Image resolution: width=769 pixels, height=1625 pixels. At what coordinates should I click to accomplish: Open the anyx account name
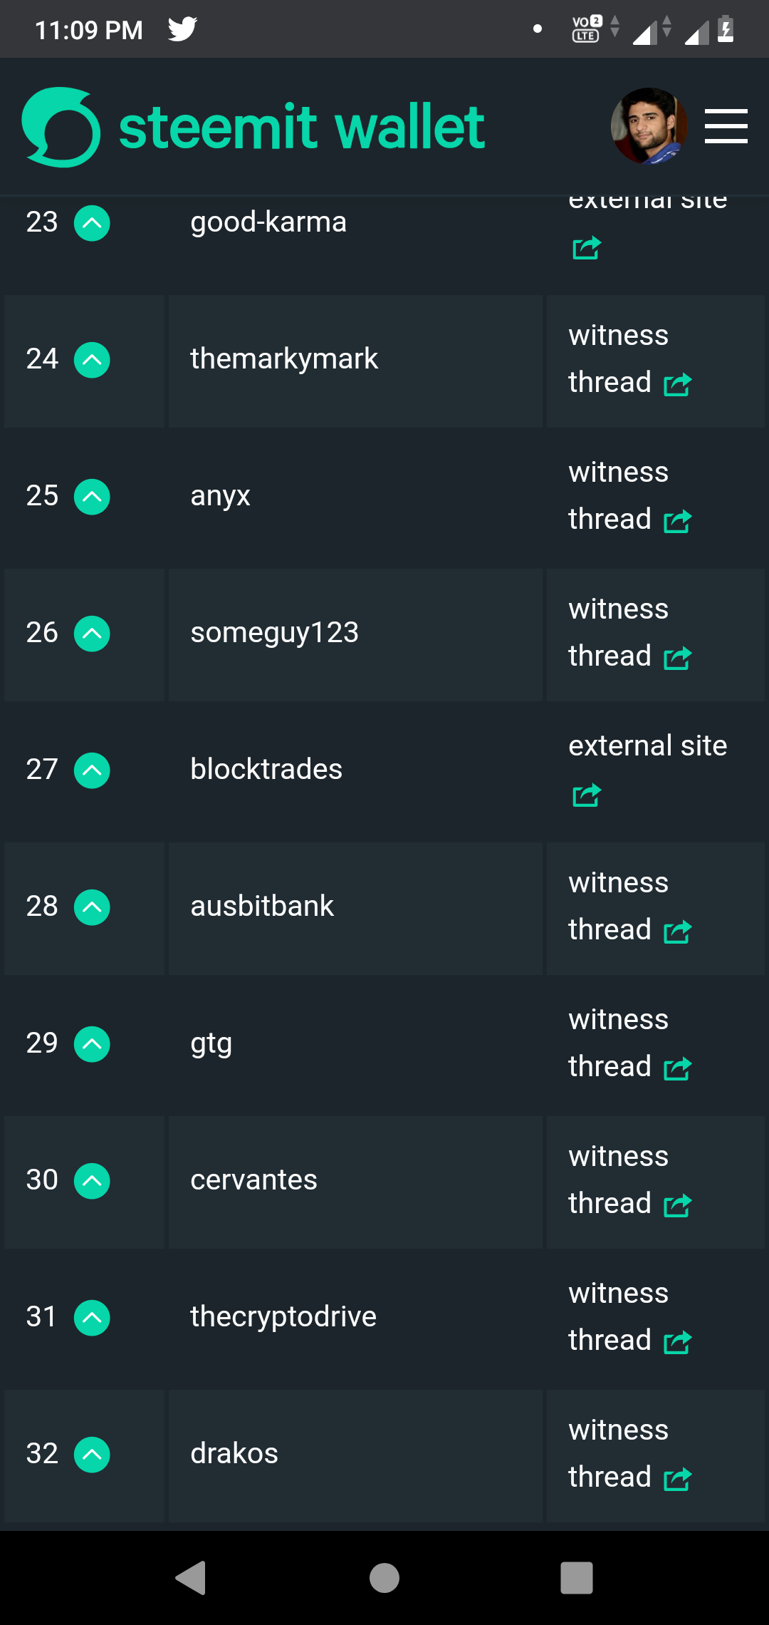(x=220, y=496)
